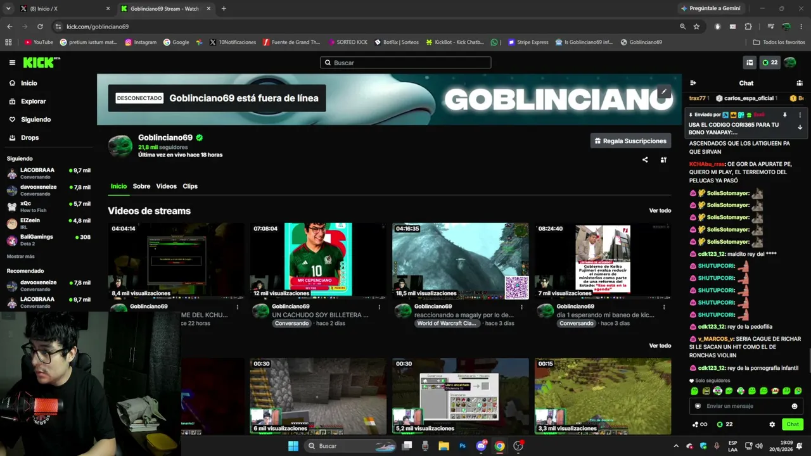Open Siguiendo in the left sidebar

(x=35, y=119)
